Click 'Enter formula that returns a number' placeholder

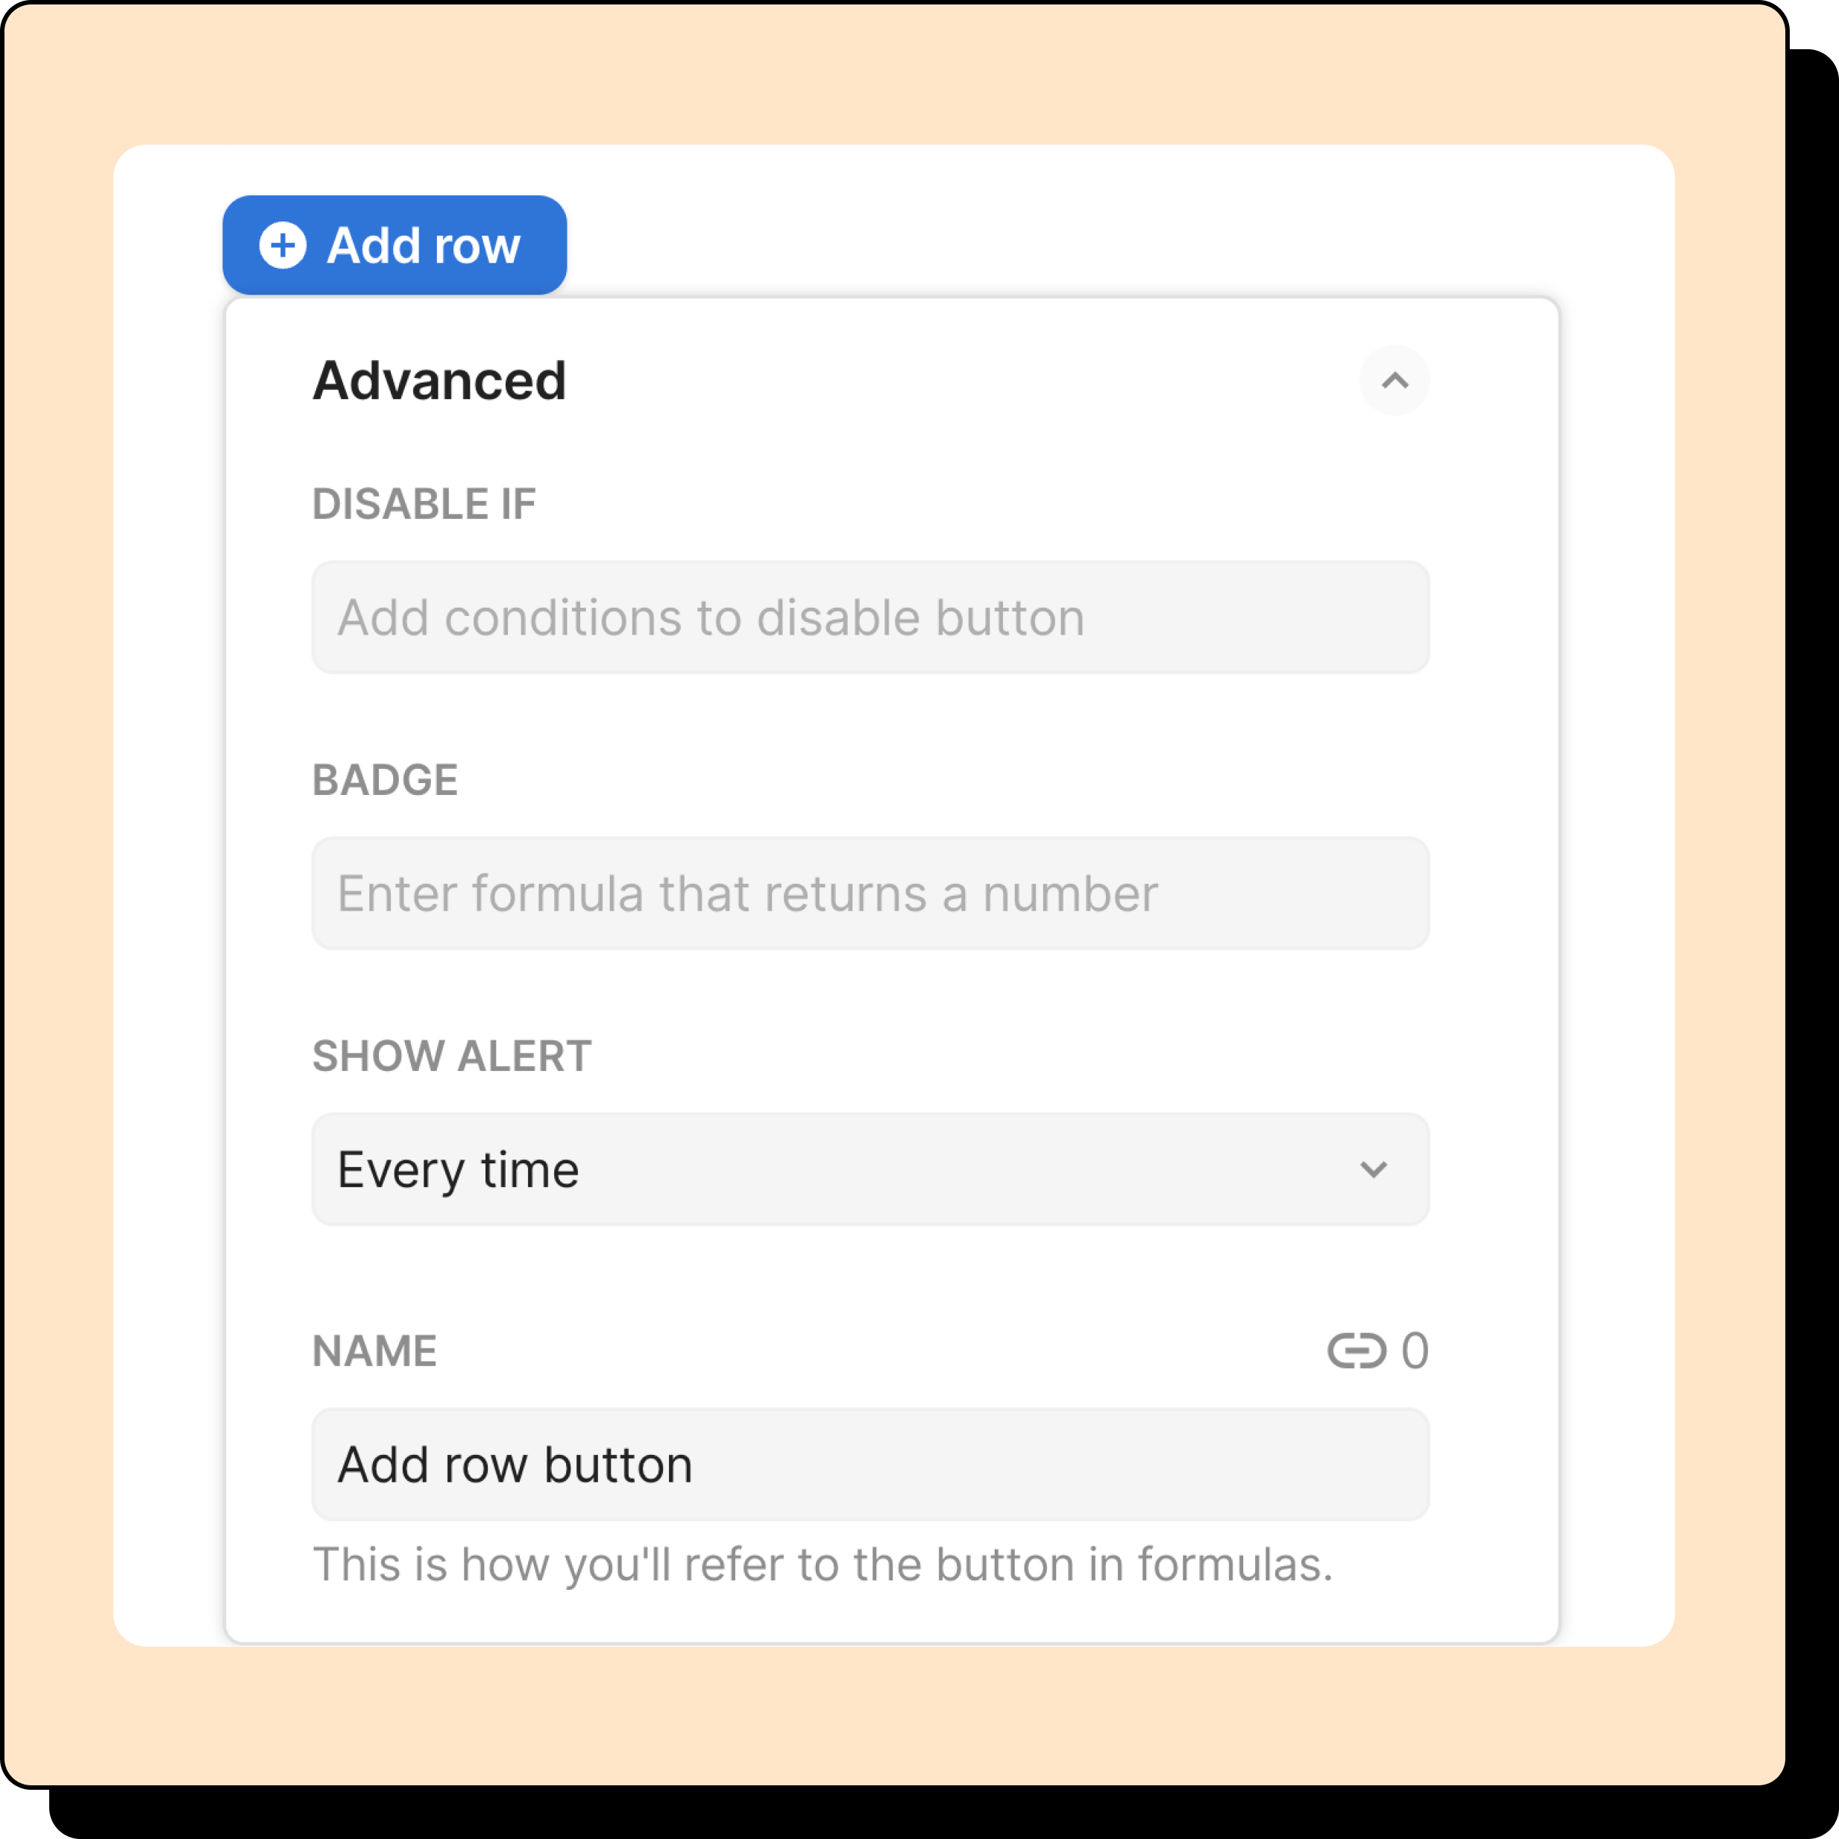point(747,894)
